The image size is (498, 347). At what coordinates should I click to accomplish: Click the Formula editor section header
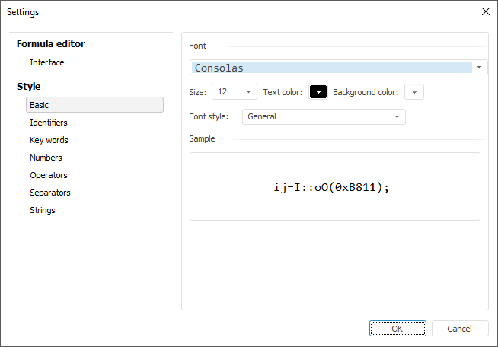[x=50, y=44]
